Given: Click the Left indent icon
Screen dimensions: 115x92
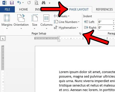Looking at the screenshot, I should 86,22.
